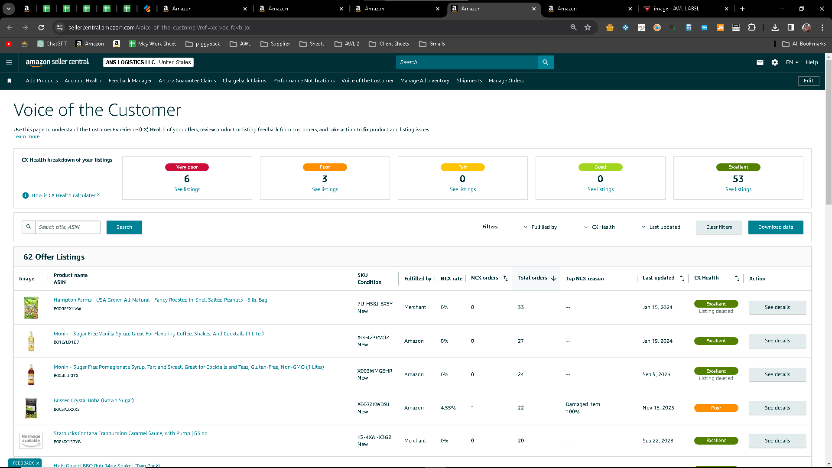
Task: Open the Learn more link
Action: [26, 136]
